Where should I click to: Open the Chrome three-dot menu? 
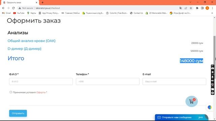click(212, 8)
